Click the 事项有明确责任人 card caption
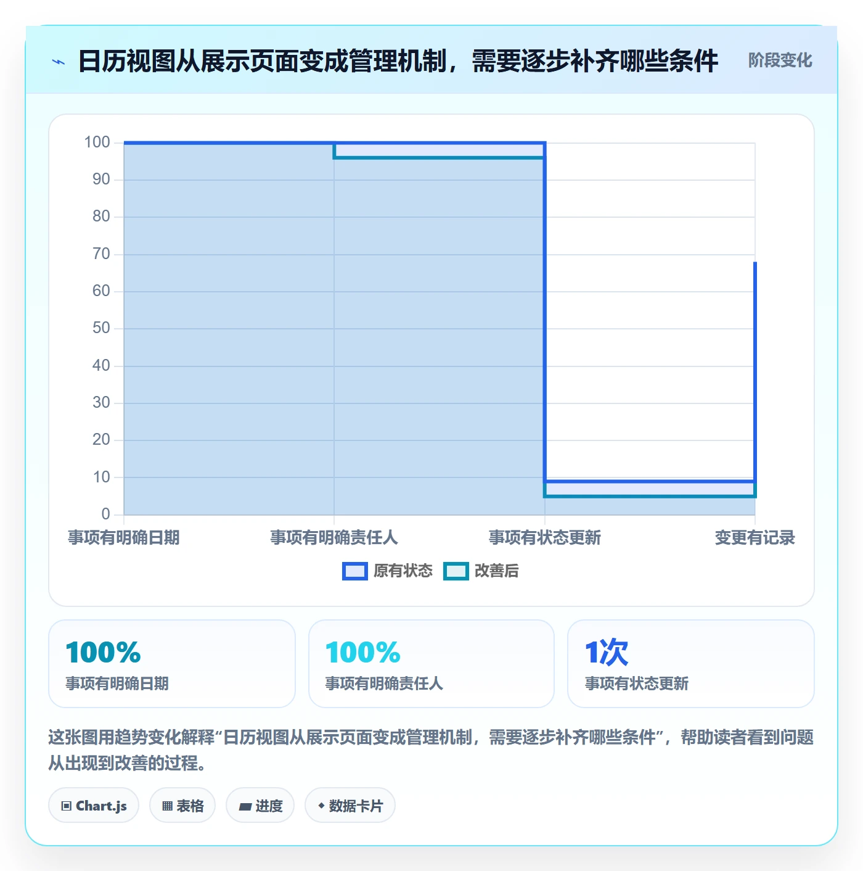Viewport: 863px width, 871px height. [x=384, y=683]
